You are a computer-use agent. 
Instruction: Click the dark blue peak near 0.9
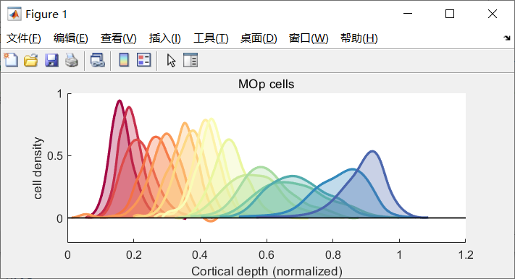click(372, 152)
